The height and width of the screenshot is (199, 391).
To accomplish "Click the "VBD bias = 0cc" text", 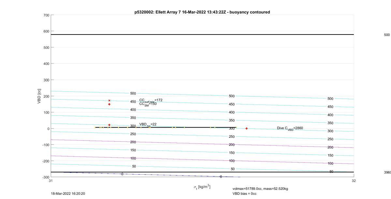I will (x=244, y=193).
